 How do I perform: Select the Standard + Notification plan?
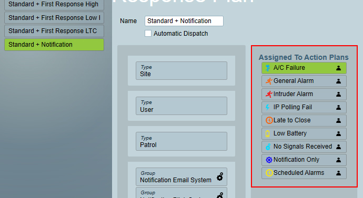click(x=54, y=45)
